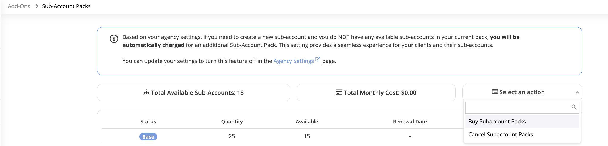Screen dimensions: 608x146
Task: Click the external link icon beside Agency Settings
Action: coord(318,59)
